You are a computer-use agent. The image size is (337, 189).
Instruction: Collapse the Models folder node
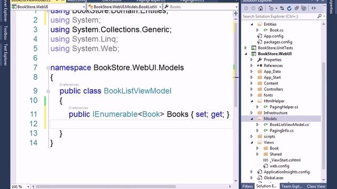pos(252,119)
